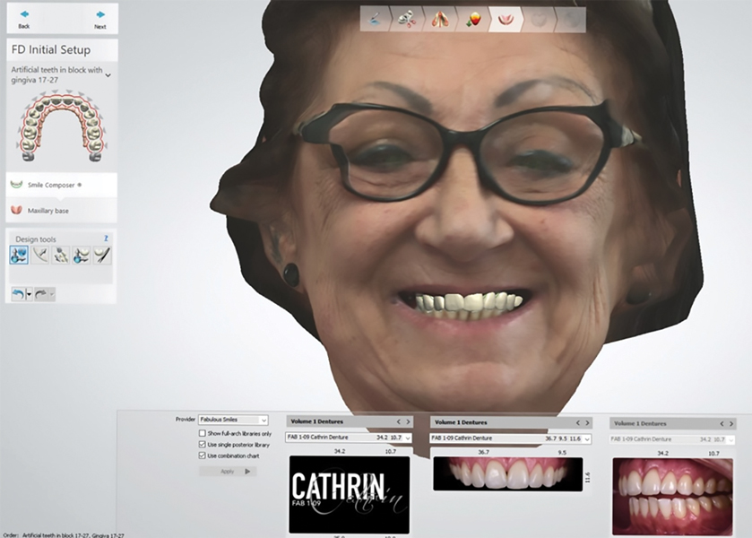
Task: Select the last design tool icon
Action: (102, 256)
